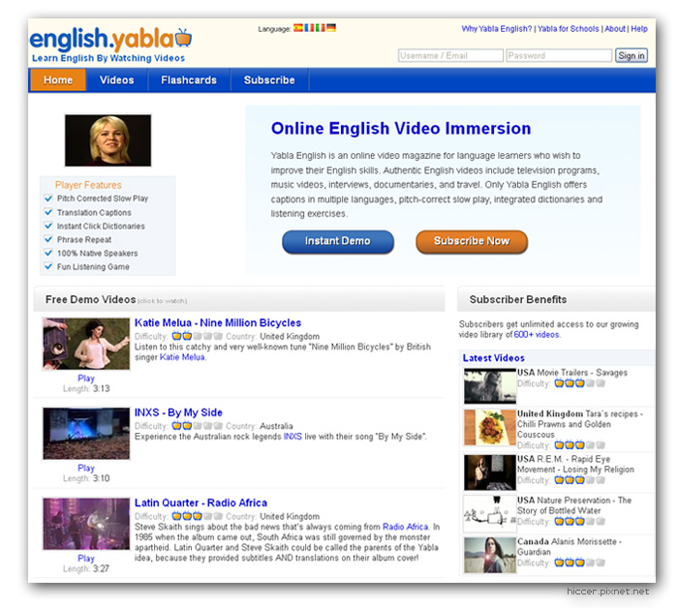Open the INXS concert thumbnail
This screenshot has height=608, width=678.
[x=86, y=434]
